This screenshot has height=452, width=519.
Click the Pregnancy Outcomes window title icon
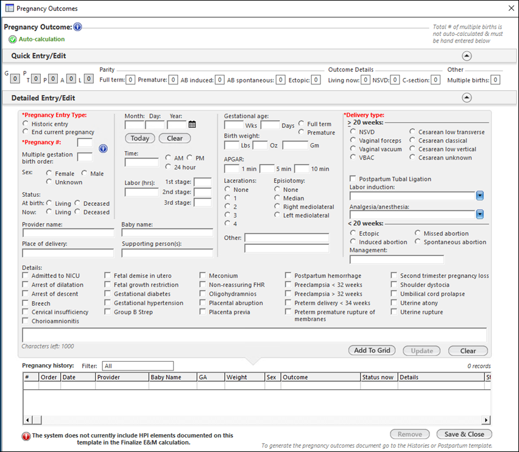tap(10, 8)
